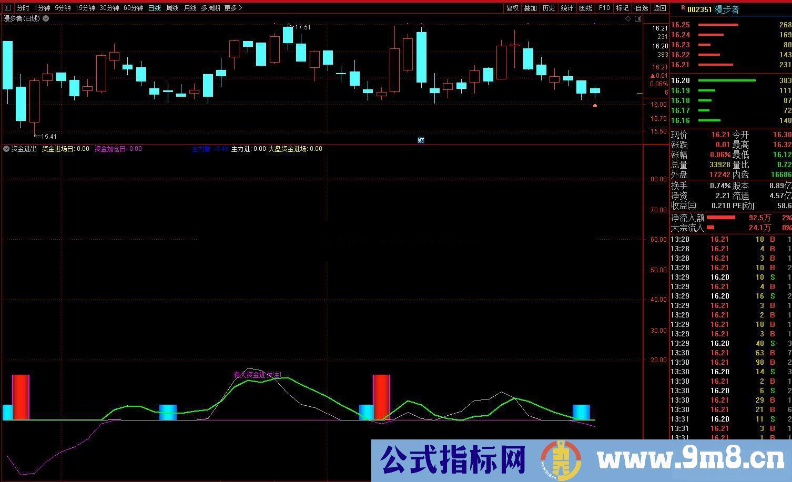Expand the dropdown next to 漫步者(日线) title
Viewport: 792px width, 482px height.
coord(45,18)
